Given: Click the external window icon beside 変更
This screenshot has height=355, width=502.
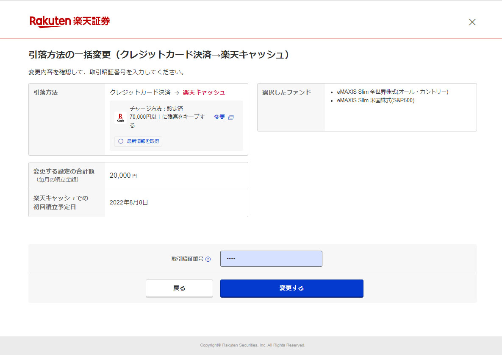Looking at the screenshot, I should click(231, 117).
